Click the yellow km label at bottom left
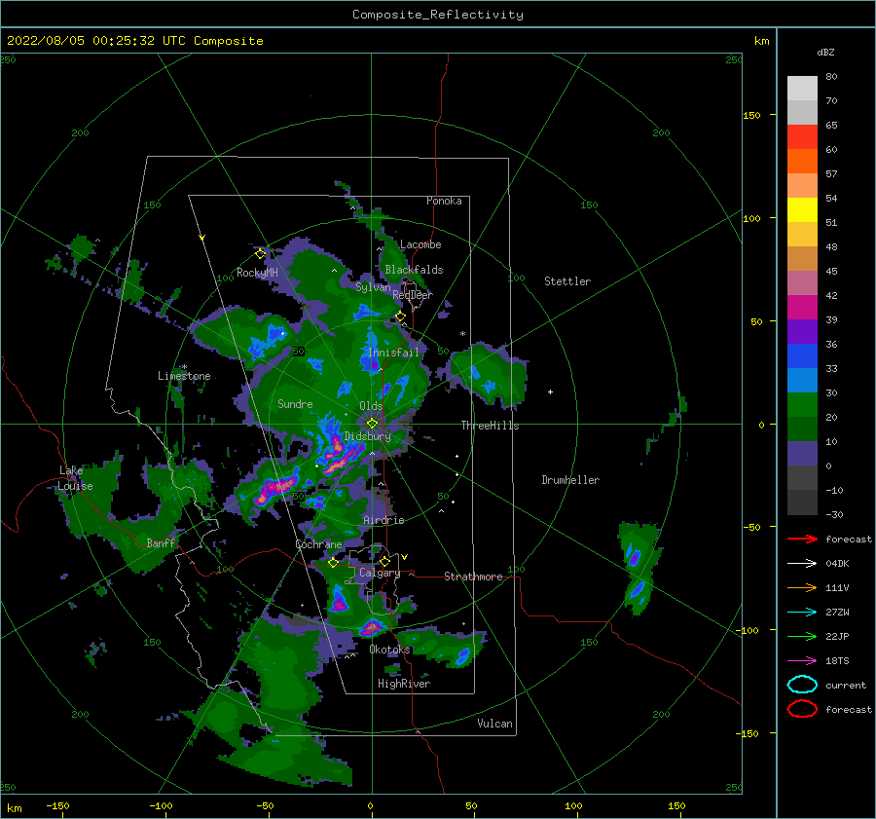The width and height of the screenshot is (876, 819). 14,808
